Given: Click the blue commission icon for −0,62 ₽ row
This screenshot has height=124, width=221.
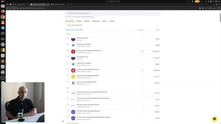Looking at the screenshot, I should click(x=73, y=64).
